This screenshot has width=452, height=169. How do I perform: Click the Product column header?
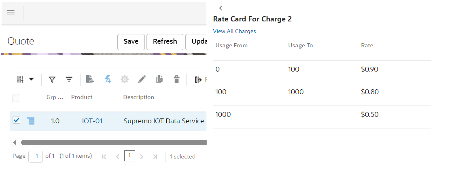coord(82,97)
